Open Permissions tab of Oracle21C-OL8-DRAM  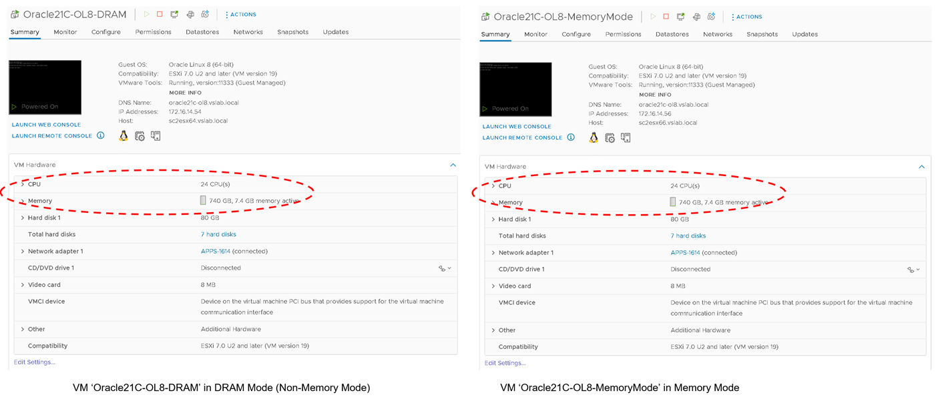(153, 32)
